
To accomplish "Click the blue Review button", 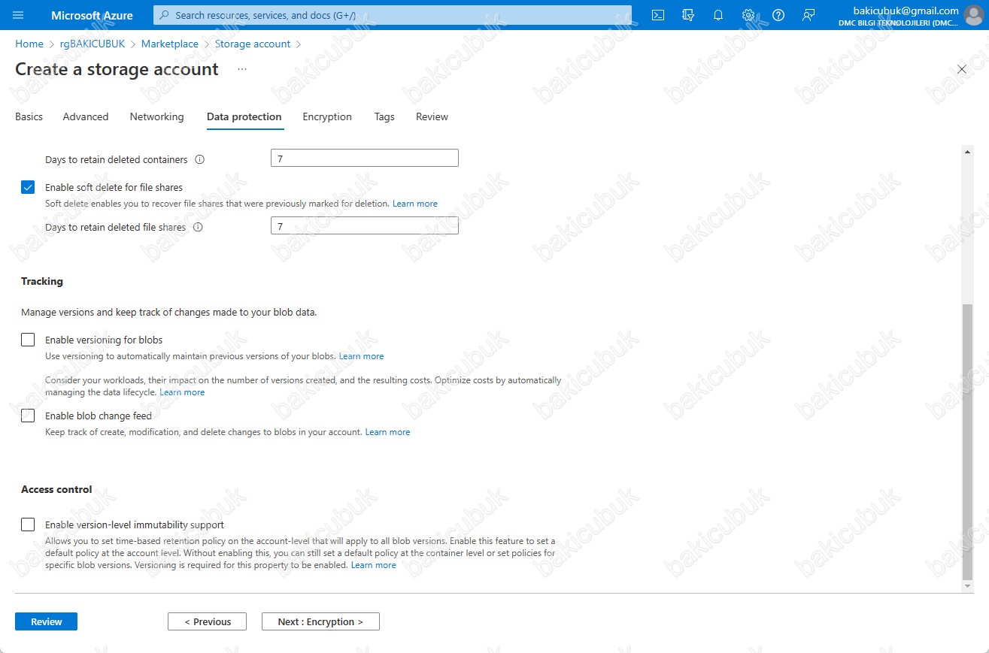I will click(46, 621).
